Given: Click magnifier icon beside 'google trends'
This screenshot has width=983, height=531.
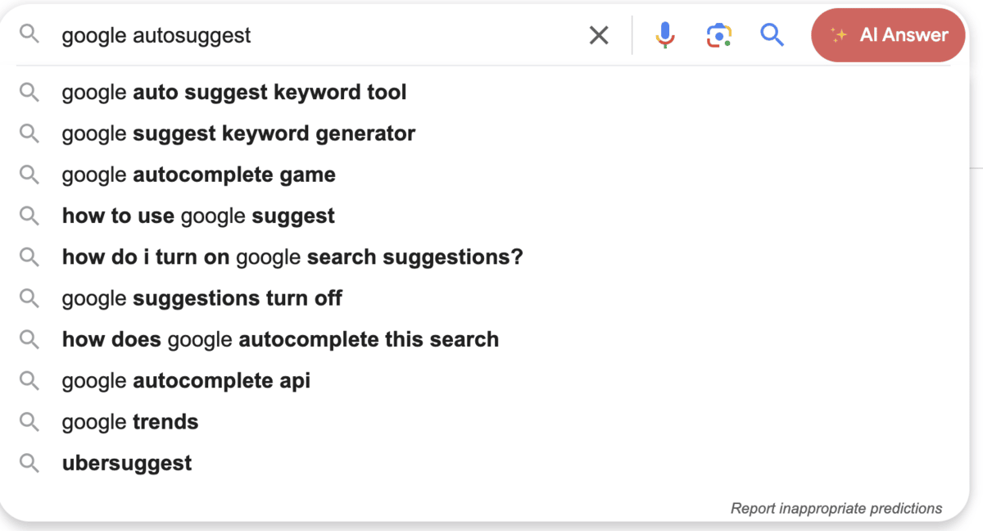Looking at the screenshot, I should (x=29, y=422).
